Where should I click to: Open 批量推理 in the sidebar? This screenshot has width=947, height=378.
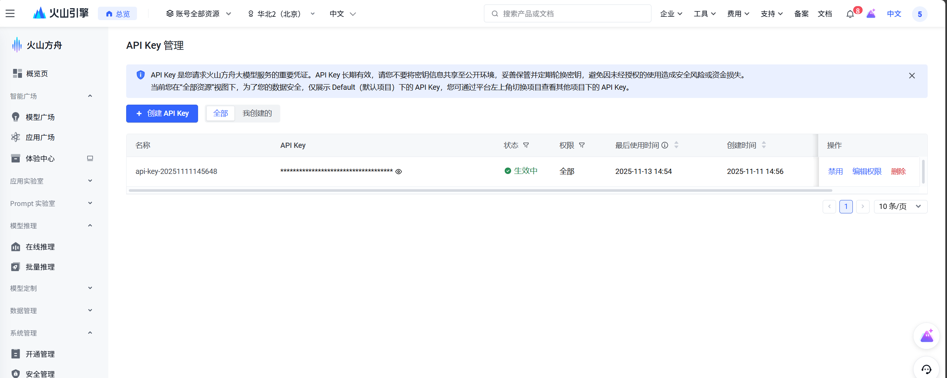[40, 267]
